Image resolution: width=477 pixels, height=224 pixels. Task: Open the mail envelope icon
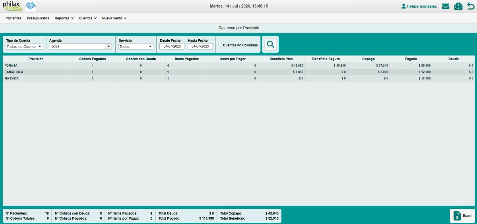coord(446,6)
